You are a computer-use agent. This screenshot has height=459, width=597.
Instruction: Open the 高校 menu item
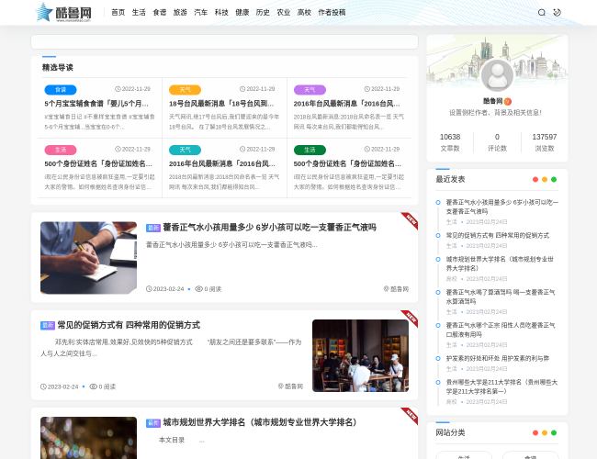[304, 13]
